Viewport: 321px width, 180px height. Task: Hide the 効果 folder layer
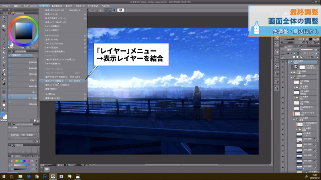pyautogui.click(x=283, y=72)
